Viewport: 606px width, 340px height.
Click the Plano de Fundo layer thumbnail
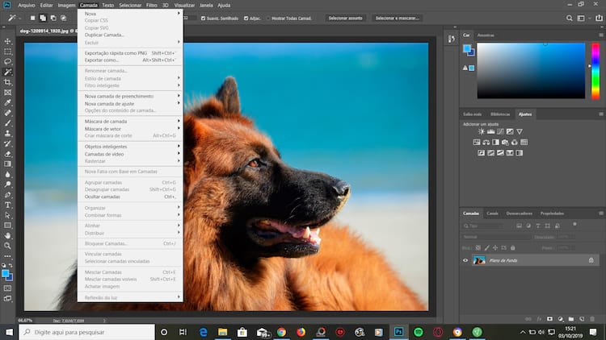tap(479, 260)
